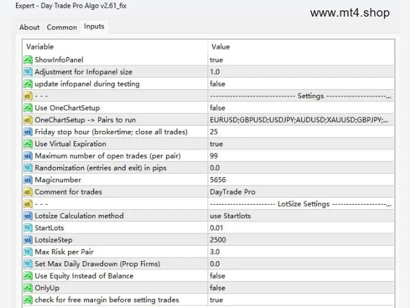The image size is (410, 308).
Task: Select the 'Set Max Daily Drawdown (Prop Firms)' label
Action: click(97, 264)
